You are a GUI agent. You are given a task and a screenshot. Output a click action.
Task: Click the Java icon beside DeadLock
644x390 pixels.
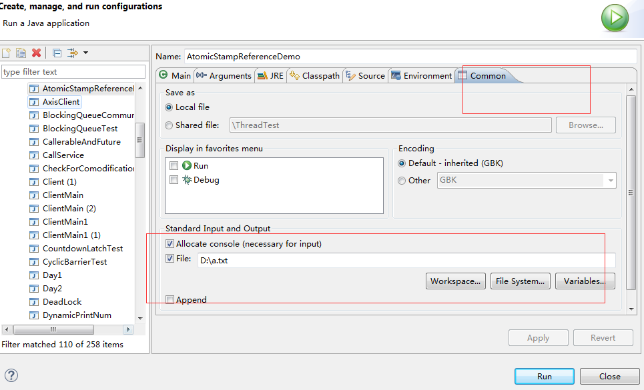coord(35,302)
